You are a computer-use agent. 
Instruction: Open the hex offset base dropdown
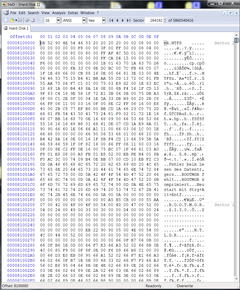(104, 20)
